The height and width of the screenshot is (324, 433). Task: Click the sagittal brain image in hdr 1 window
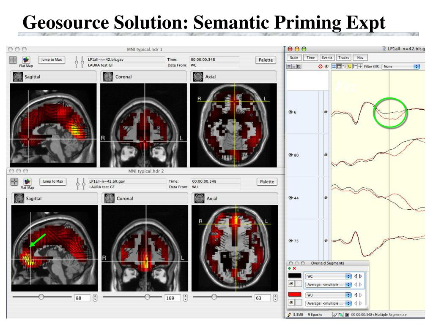(x=53, y=125)
